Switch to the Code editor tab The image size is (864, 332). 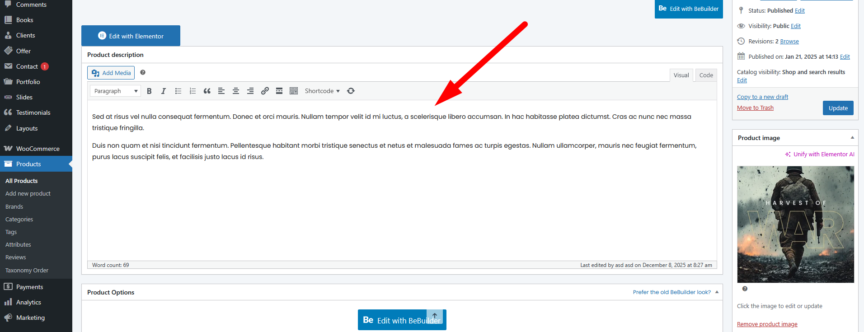point(706,75)
